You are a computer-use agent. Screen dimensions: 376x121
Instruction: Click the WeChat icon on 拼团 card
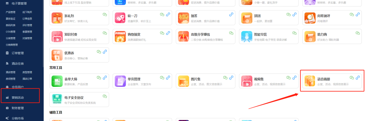(288, 14)
